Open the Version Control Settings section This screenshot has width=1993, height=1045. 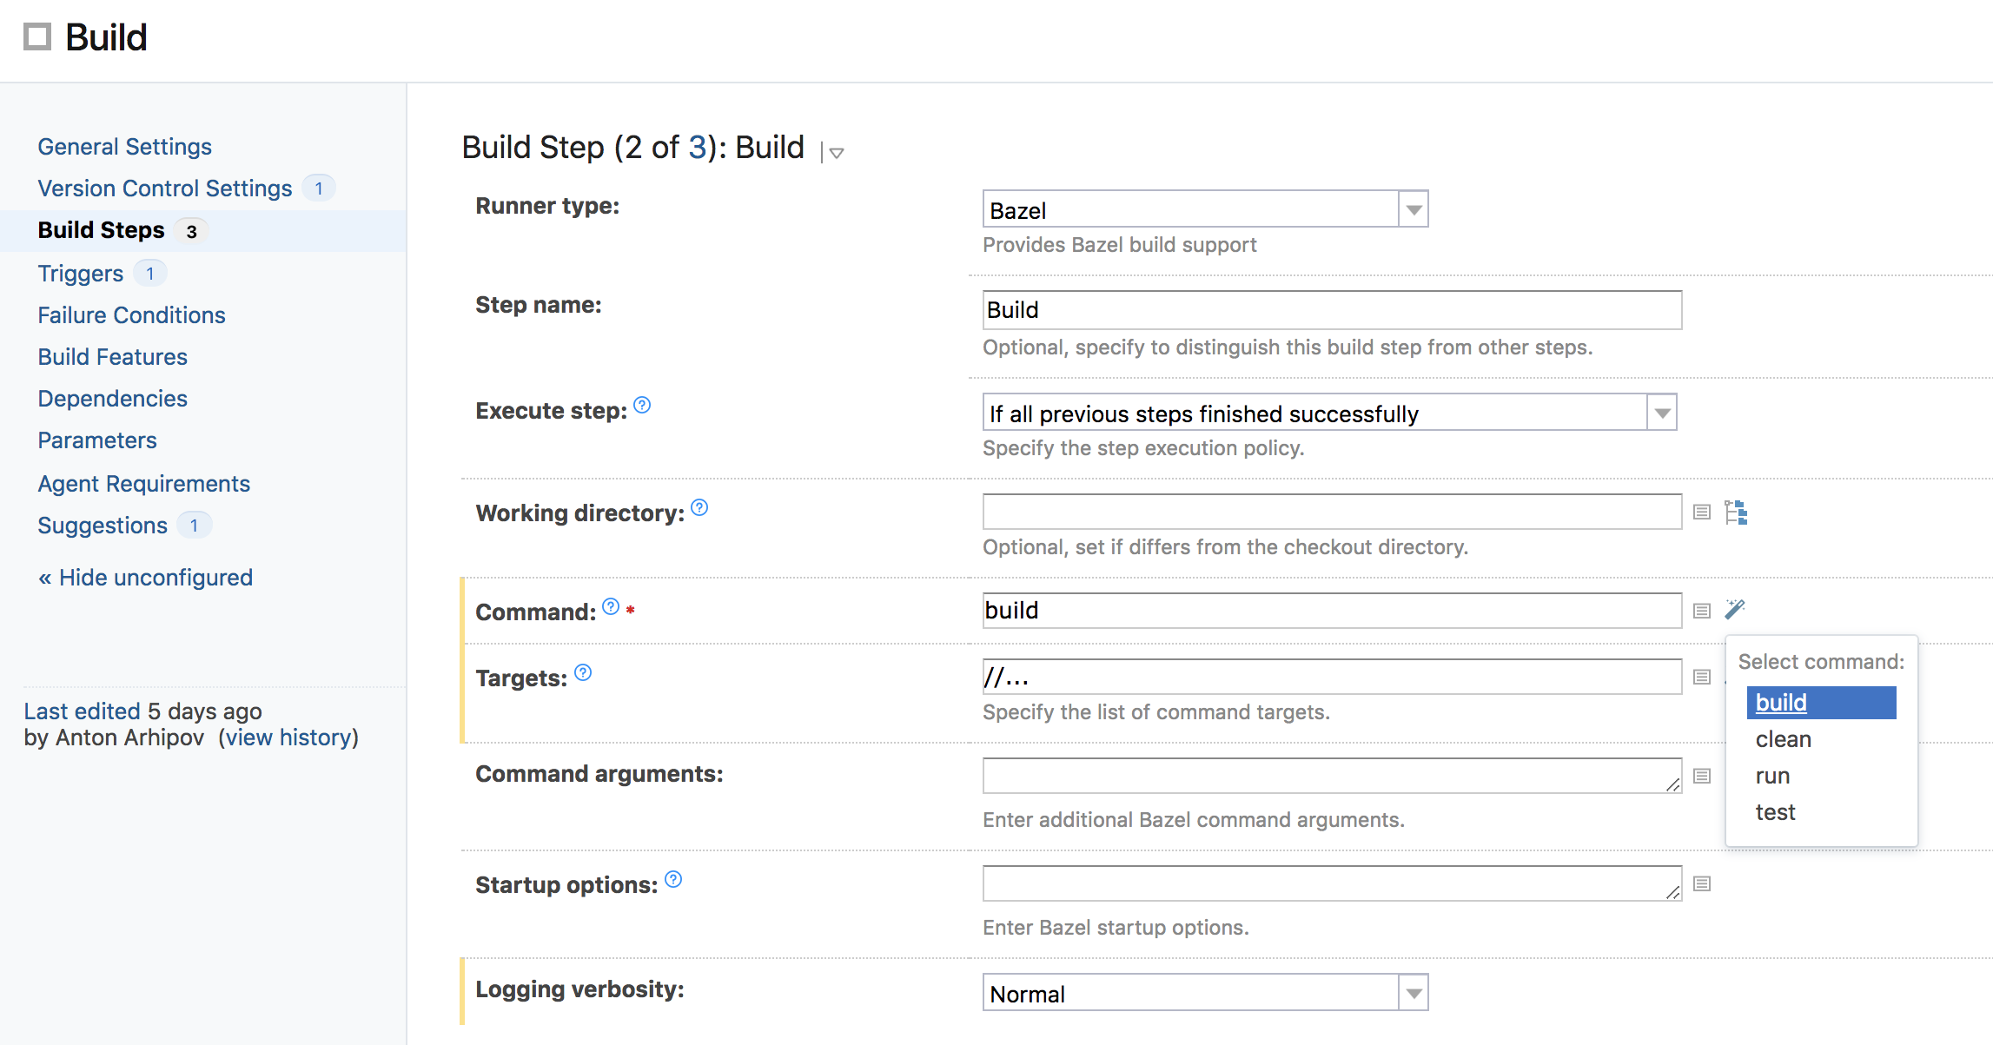(164, 188)
